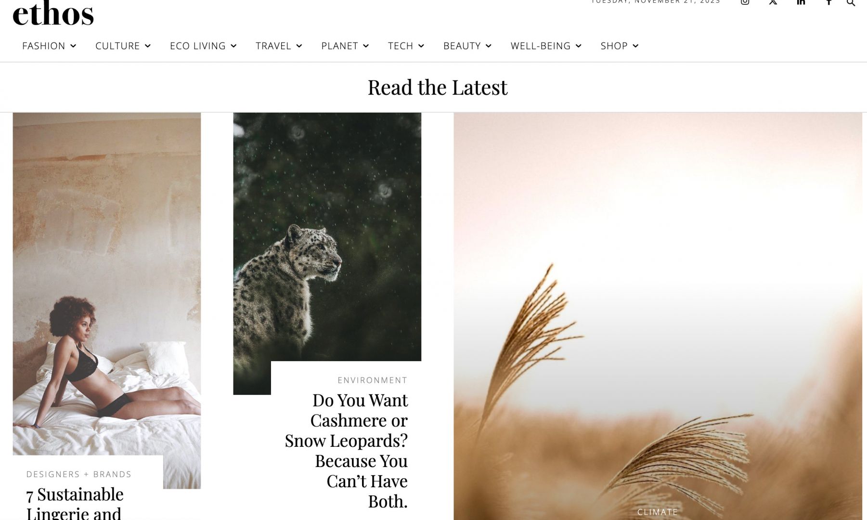867x520 pixels.
Task: Open the Environment category link
Action: pos(372,380)
